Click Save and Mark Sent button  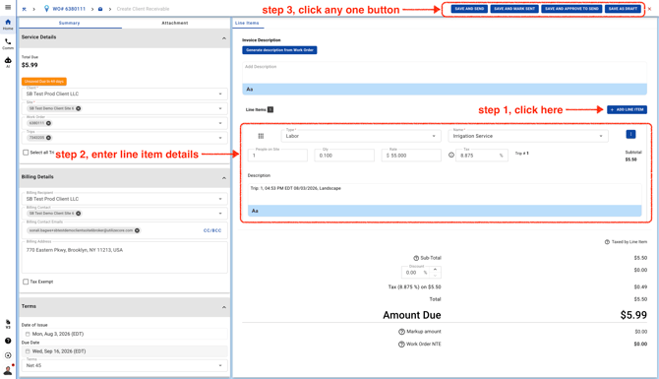(514, 9)
